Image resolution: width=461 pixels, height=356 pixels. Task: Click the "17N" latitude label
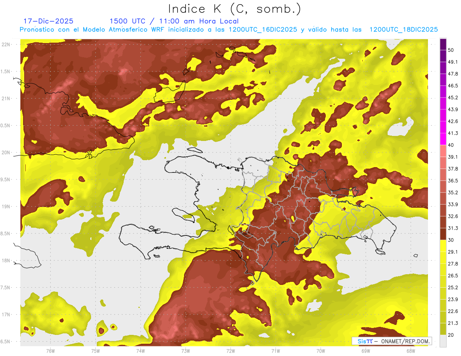pos(6,315)
